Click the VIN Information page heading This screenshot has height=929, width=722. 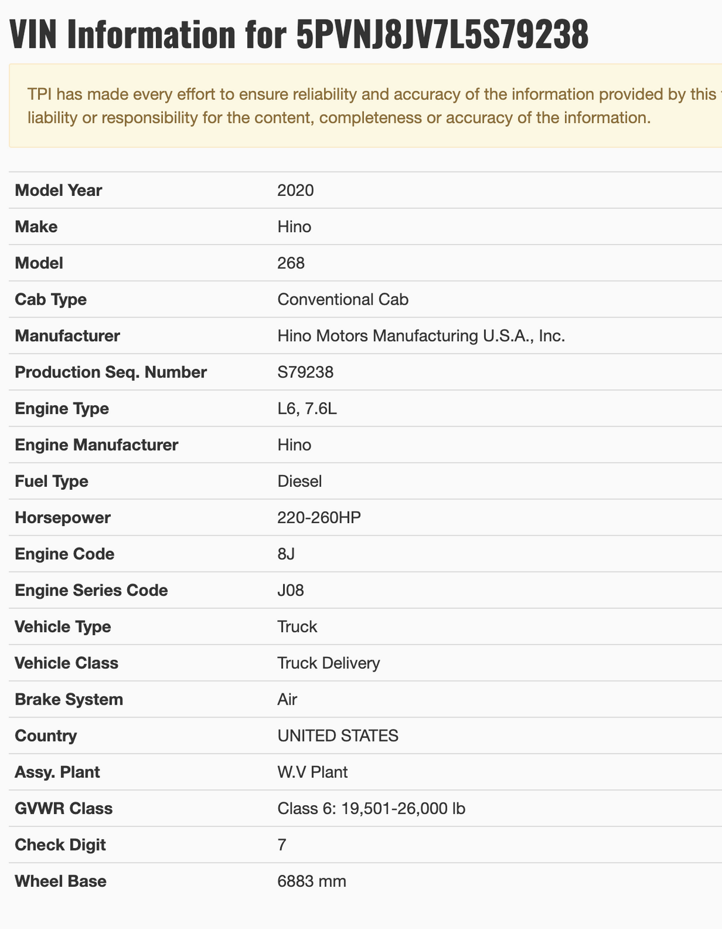[x=299, y=35]
